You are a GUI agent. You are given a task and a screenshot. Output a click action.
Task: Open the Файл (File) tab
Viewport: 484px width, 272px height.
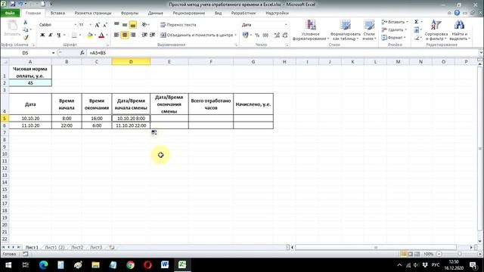(10, 13)
